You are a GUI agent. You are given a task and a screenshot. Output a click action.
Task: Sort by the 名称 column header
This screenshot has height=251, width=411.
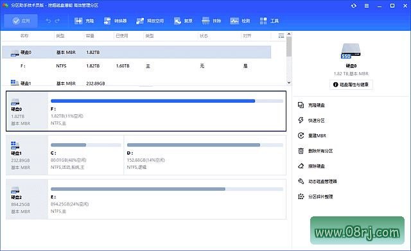click(24, 36)
